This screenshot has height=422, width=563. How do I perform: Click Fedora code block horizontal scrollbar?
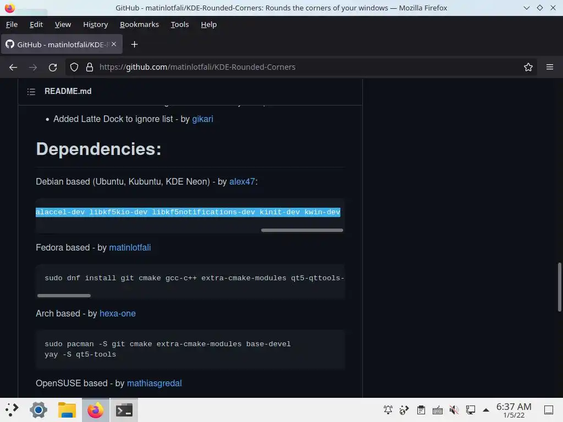click(x=64, y=296)
